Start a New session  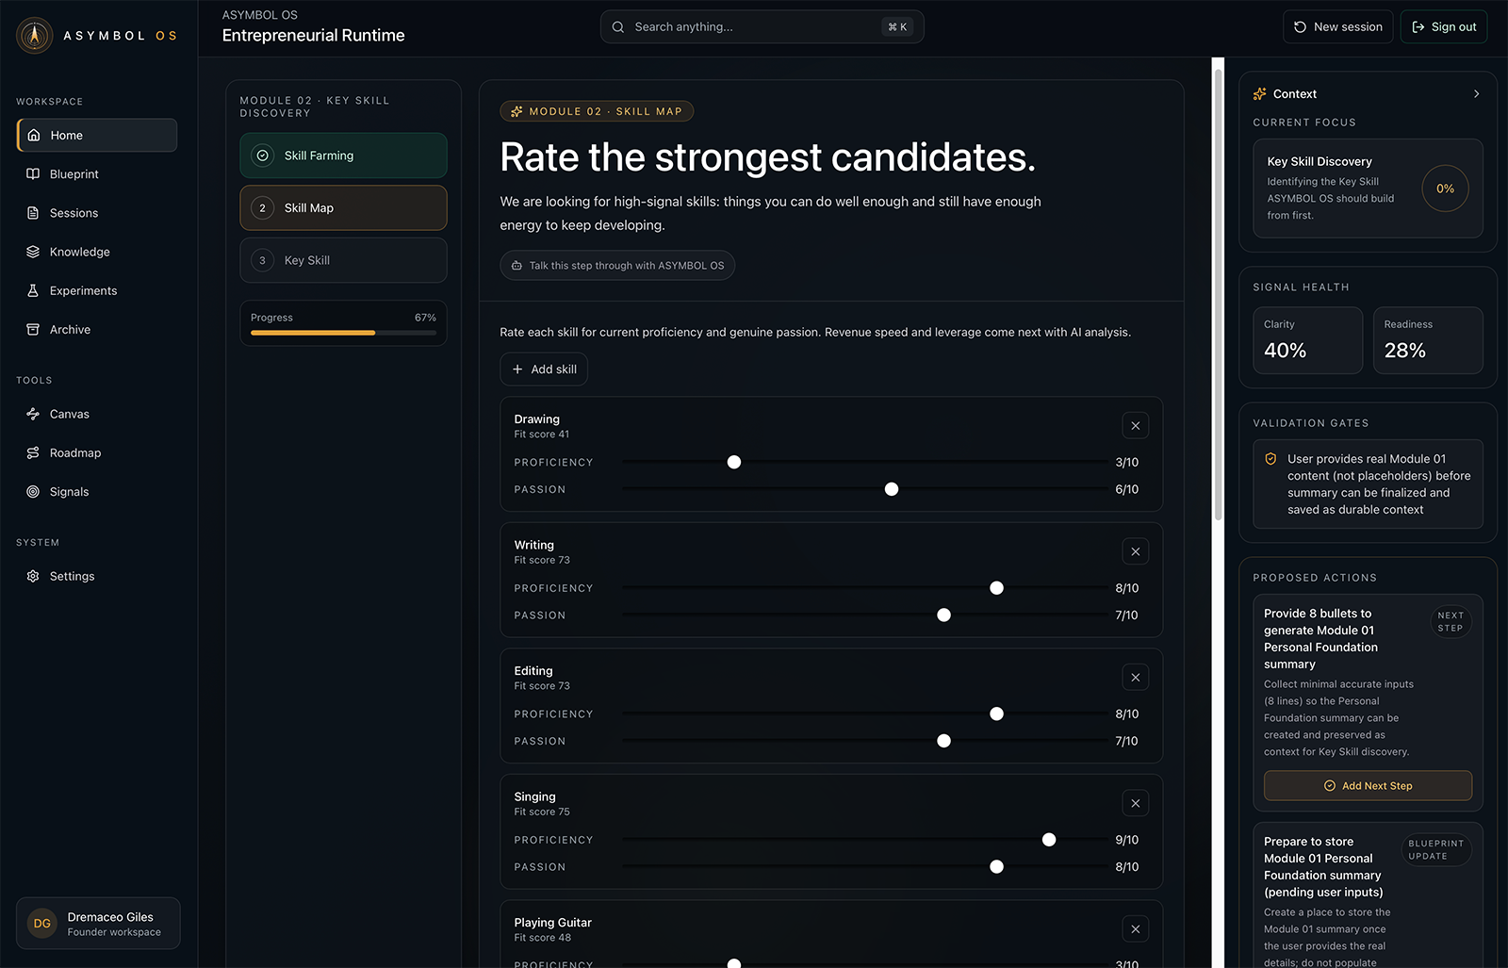(1337, 26)
